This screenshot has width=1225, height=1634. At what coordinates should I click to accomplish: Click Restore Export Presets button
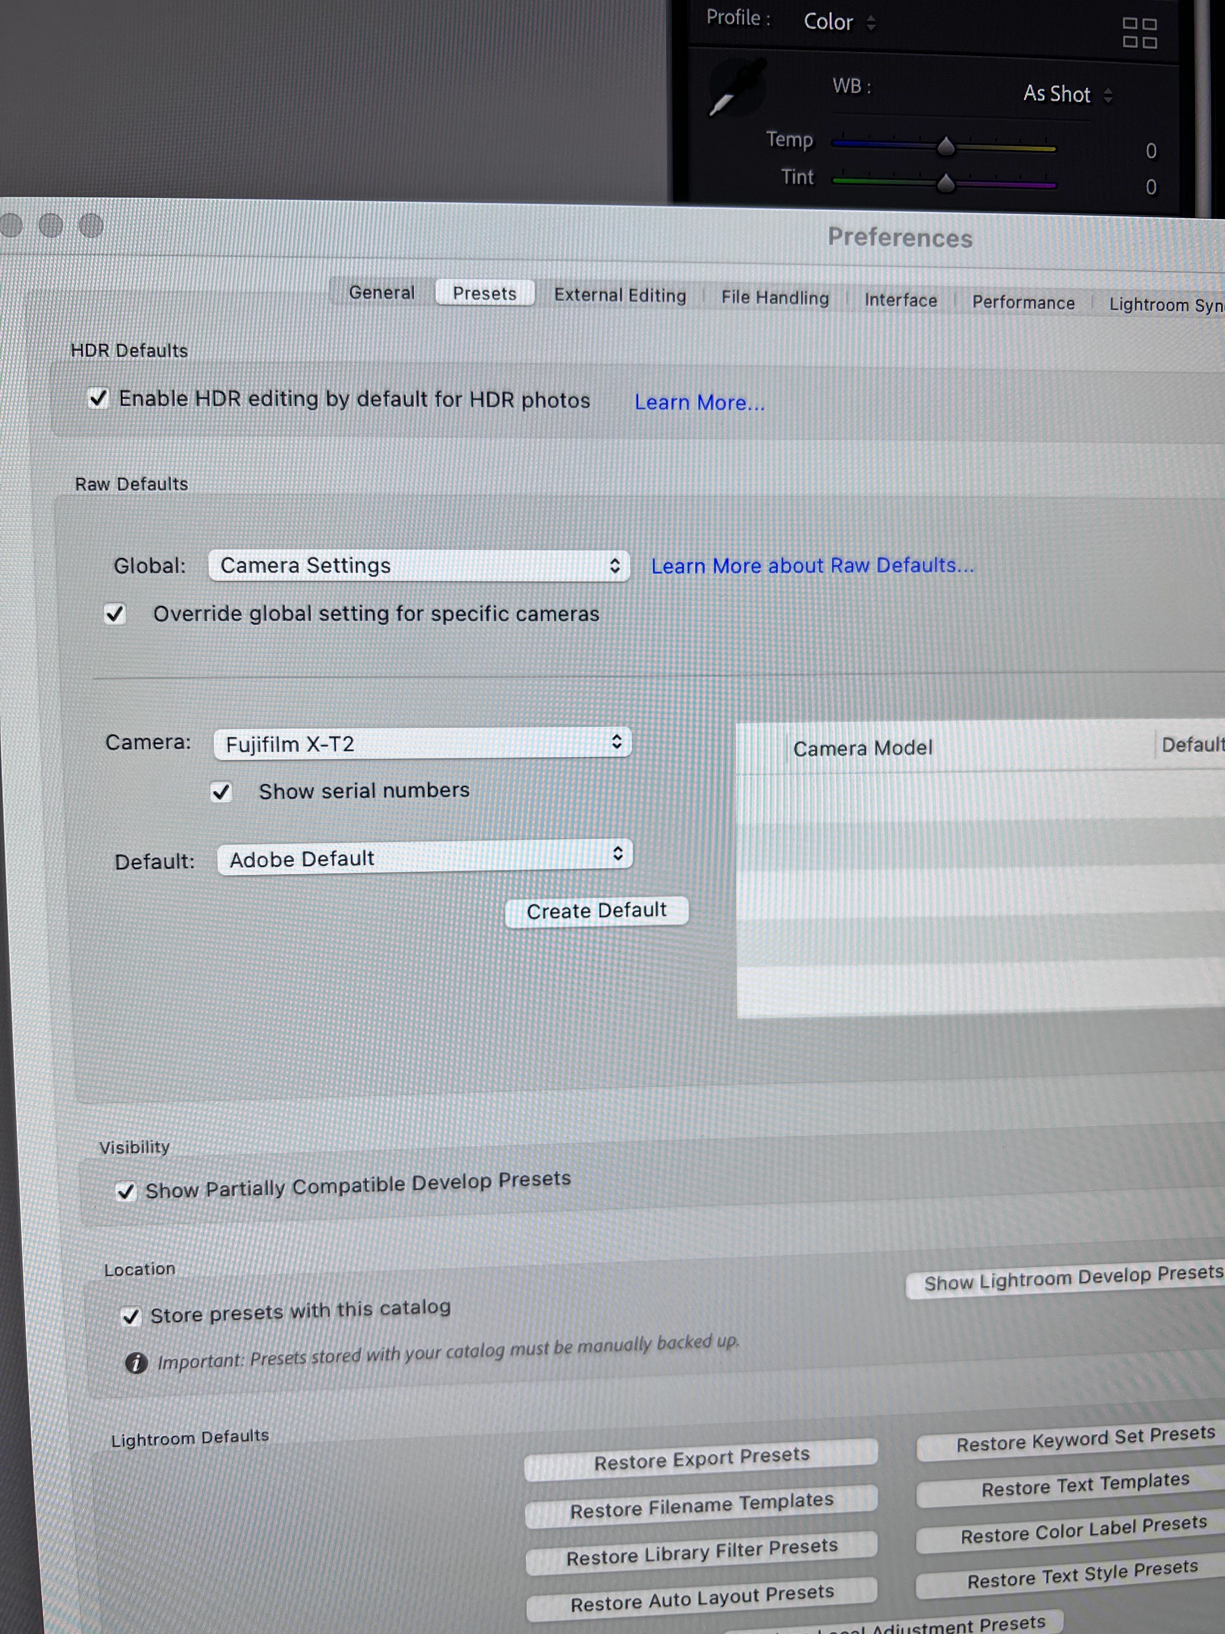(x=701, y=1459)
